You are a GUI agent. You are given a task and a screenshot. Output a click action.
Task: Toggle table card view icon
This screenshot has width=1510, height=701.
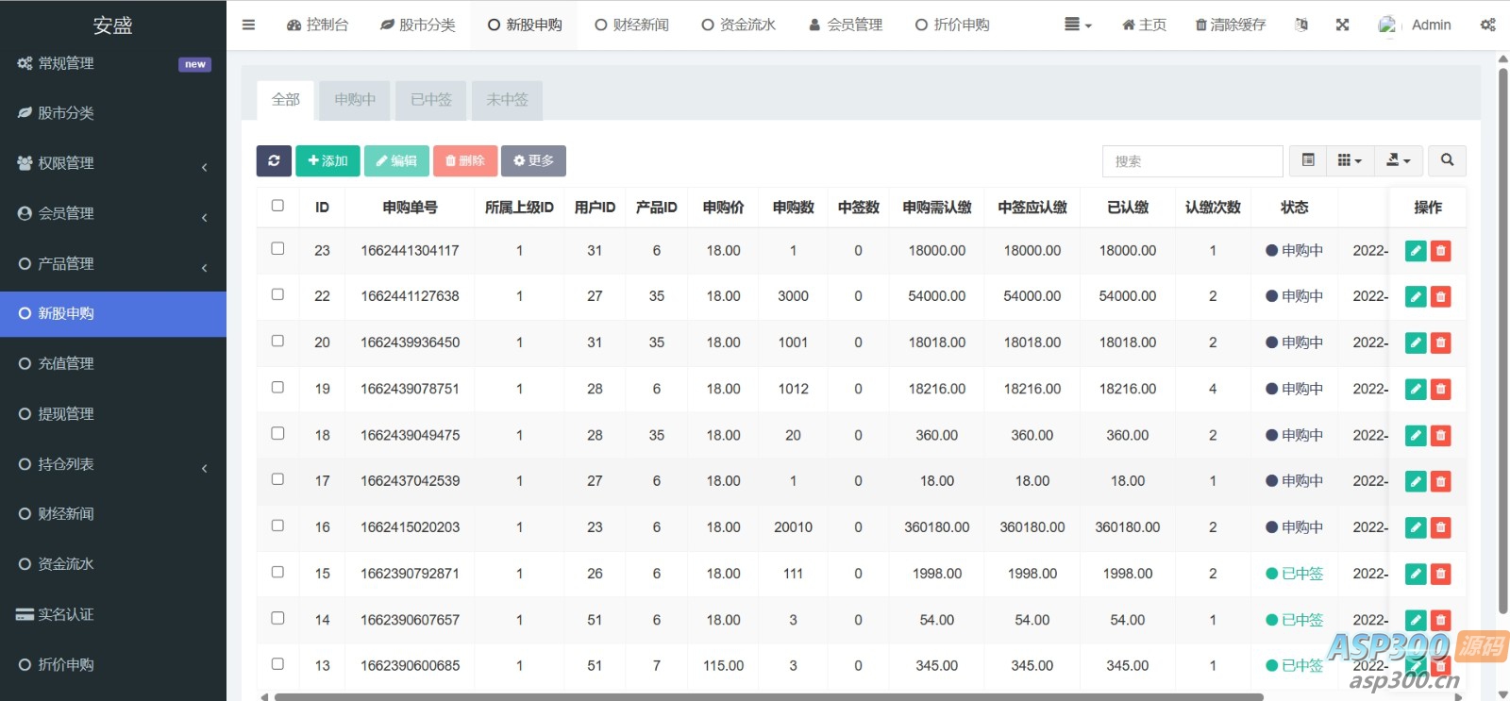[x=1308, y=161]
